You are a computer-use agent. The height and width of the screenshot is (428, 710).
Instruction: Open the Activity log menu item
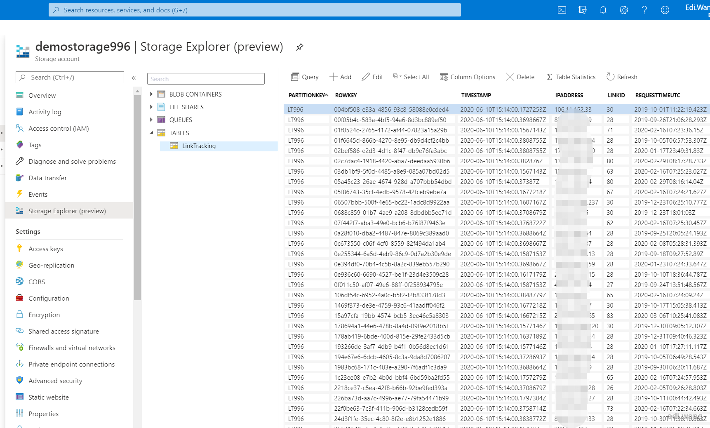coord(45,112)
